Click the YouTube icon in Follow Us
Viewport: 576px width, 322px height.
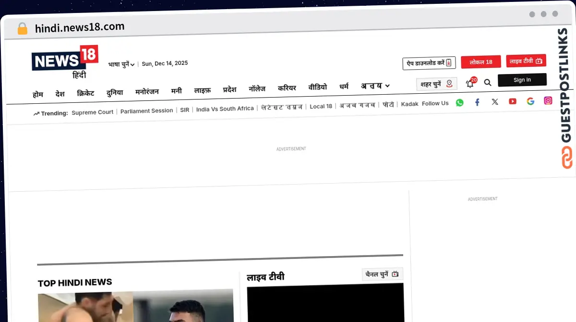(513, 102)
